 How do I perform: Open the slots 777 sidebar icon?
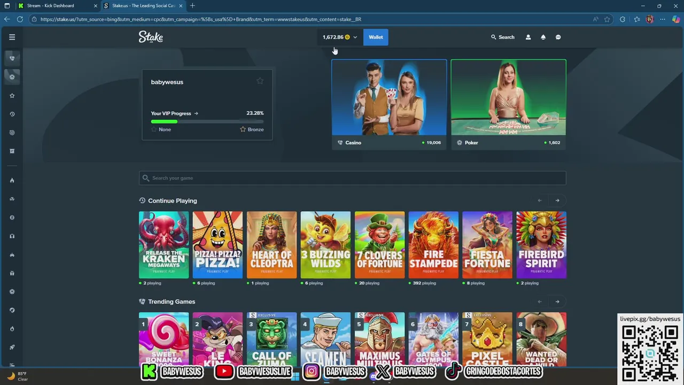[12, 199]
